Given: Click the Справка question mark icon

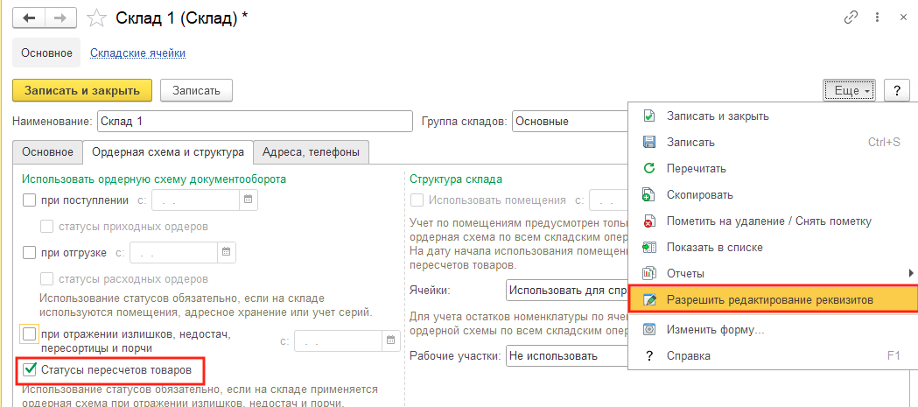Looking at the screenshot, I should coord(649,355).
